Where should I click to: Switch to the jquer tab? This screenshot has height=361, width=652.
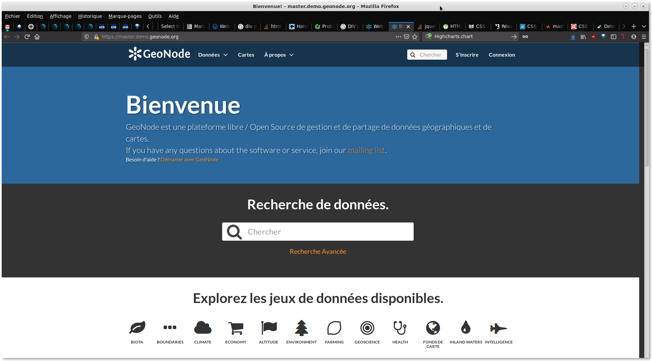pos(426,26)
